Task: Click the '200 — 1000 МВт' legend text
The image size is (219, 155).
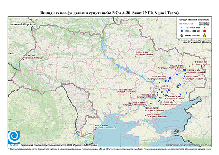Action: coord(192,31)
